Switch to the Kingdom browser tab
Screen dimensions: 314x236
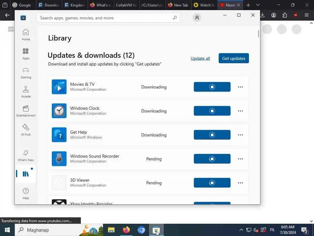click(x=75, y=5)
